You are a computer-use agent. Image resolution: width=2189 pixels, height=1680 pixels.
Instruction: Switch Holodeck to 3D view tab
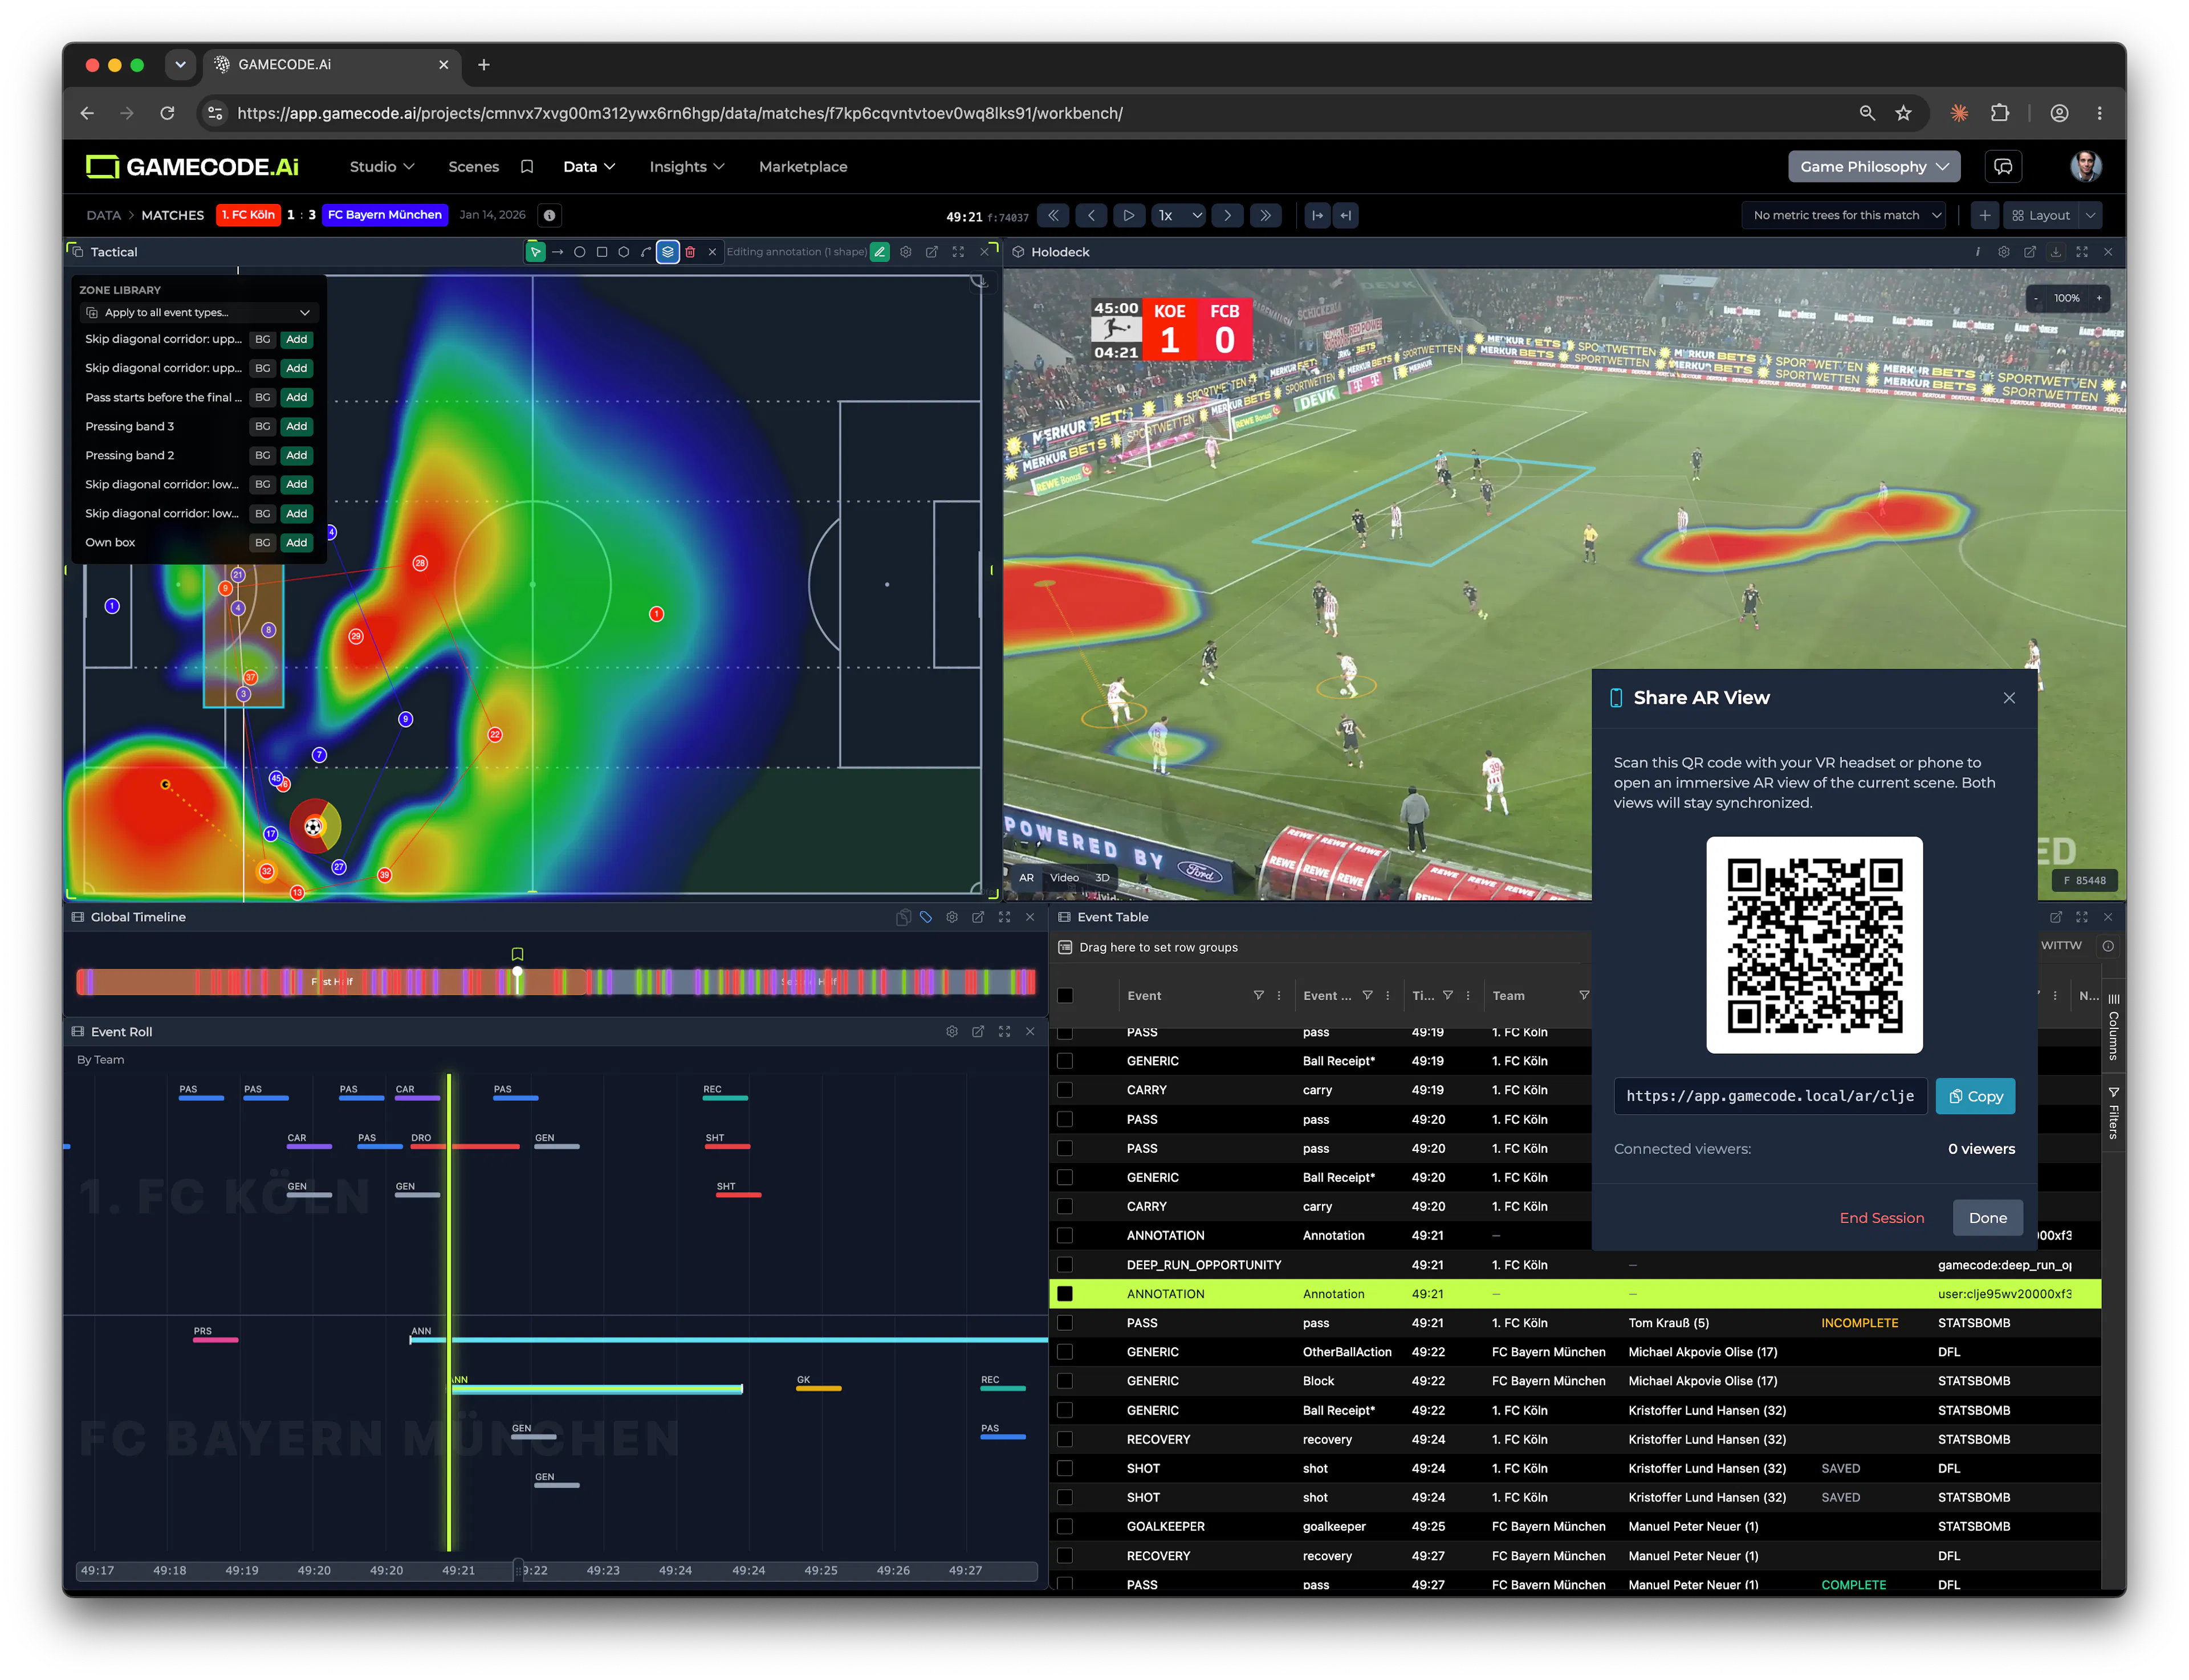pos(1101,878)
